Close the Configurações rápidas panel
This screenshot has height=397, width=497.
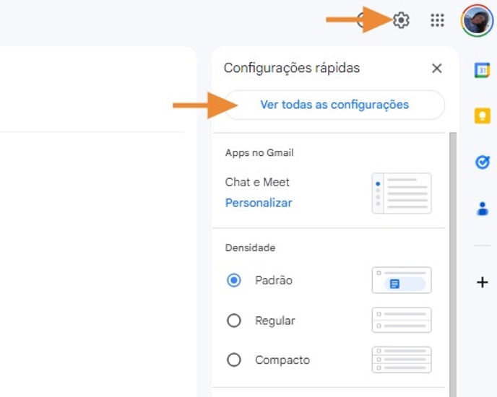436,69
